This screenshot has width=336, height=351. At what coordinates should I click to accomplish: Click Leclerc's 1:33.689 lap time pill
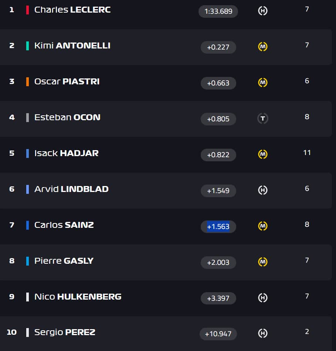[218, 11]
